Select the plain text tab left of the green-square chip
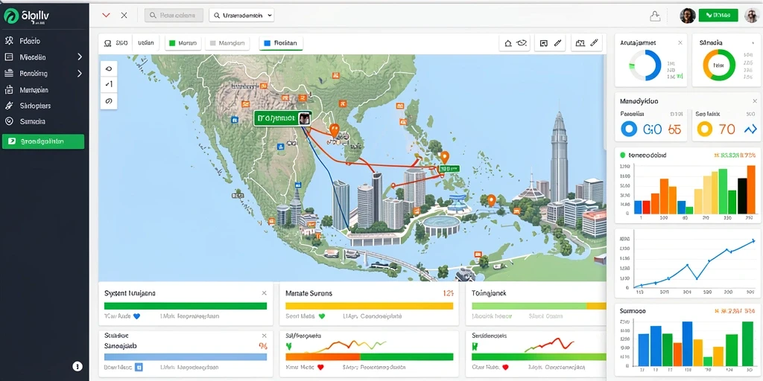Screen dimensions: 763x381 pos(146,42)
